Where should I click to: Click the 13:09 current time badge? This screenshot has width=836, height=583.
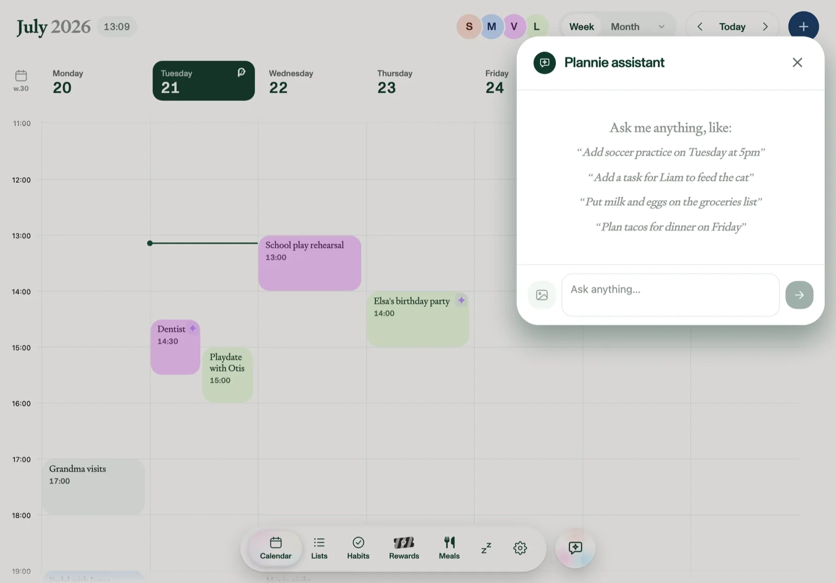click(117, 27)
